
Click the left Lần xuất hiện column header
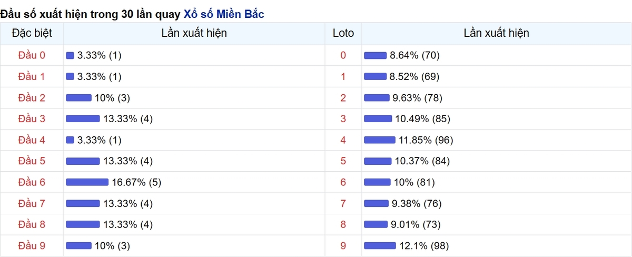pyautogui.click(x=194, y=33)
